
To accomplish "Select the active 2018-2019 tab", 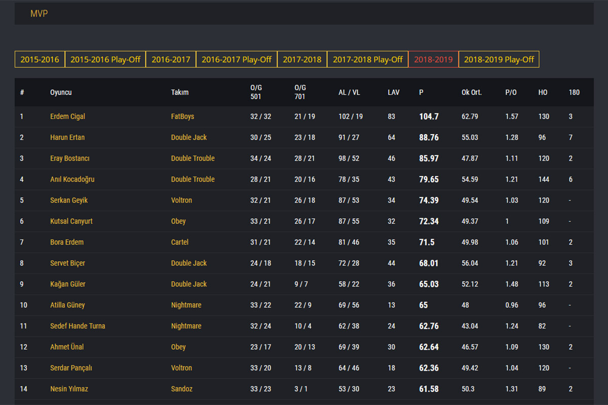I will pyautogui.click(x=433, y=59).
